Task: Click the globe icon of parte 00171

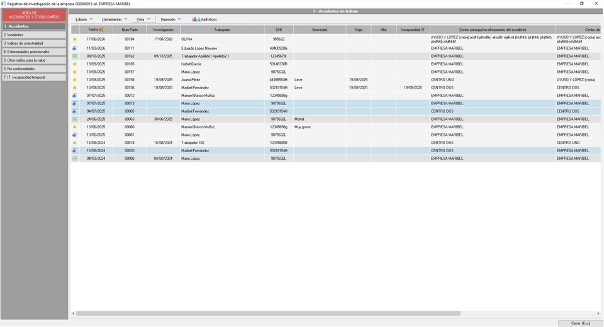Action: [x=75, y=48]
